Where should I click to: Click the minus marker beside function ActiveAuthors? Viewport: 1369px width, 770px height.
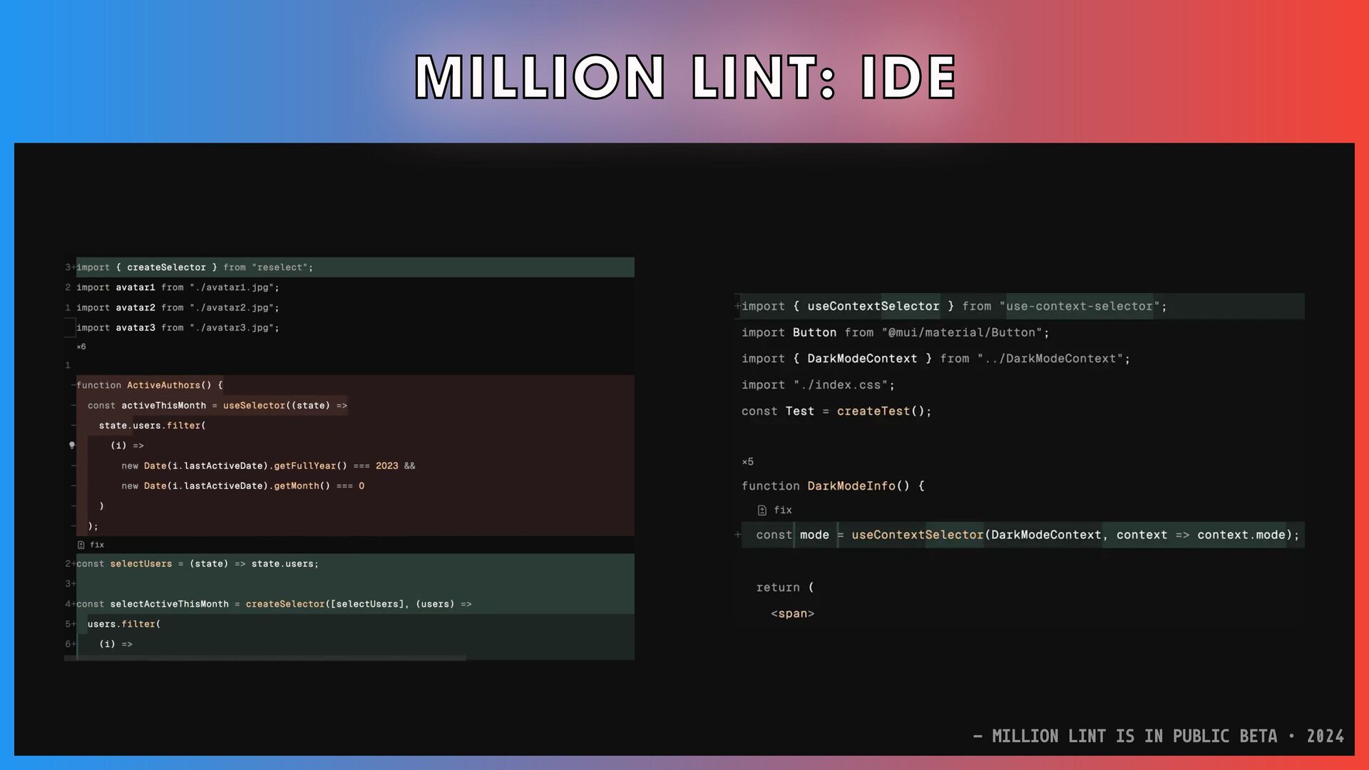point(73,385)
